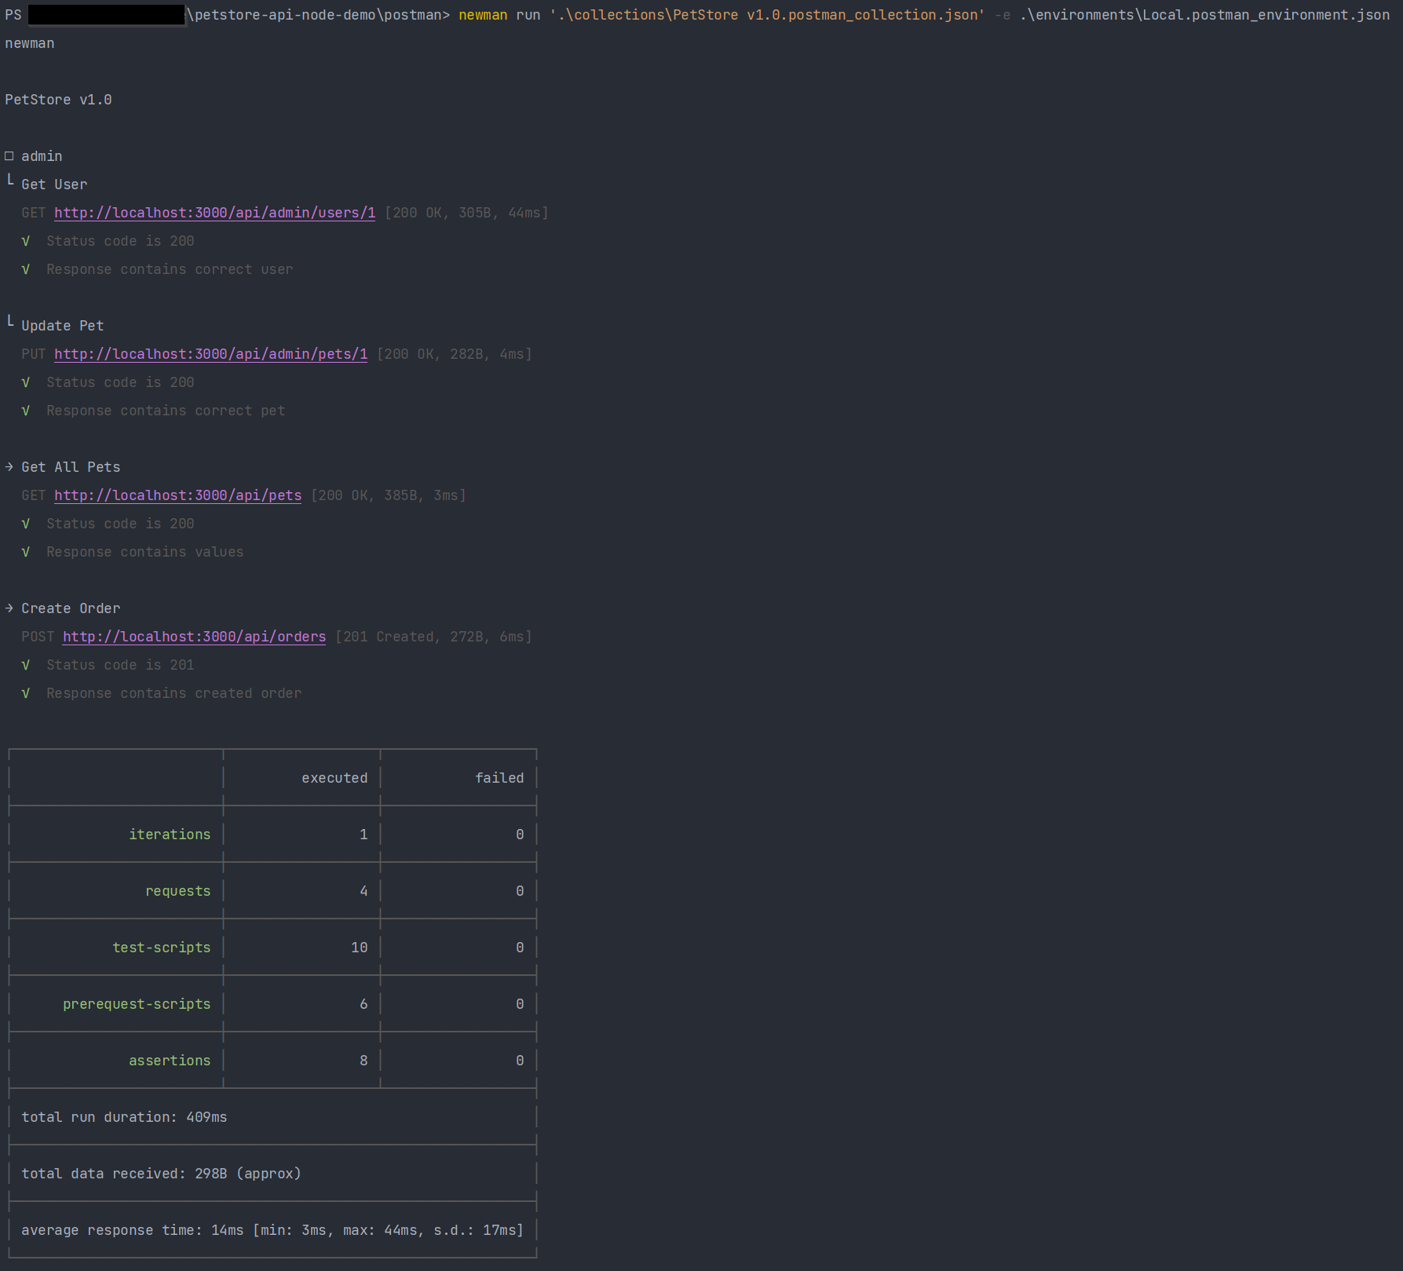The width and height of the screenshot is (1403, 1271).
Task: Click the 'prerequest-scripts' row label
Action: click(x=137, y=1004)
